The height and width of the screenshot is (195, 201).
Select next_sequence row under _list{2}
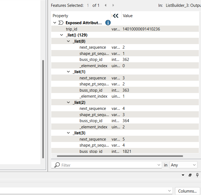[125, 109]
